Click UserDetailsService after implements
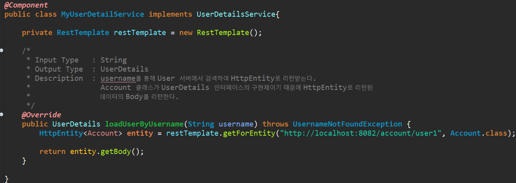 [x=236, y=14]
